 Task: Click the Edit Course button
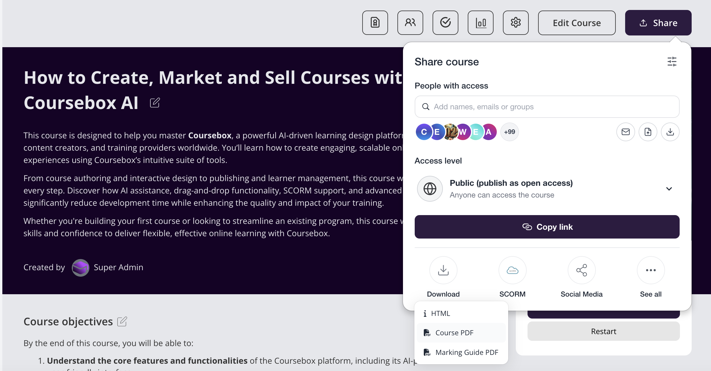[x=576, y=23]
